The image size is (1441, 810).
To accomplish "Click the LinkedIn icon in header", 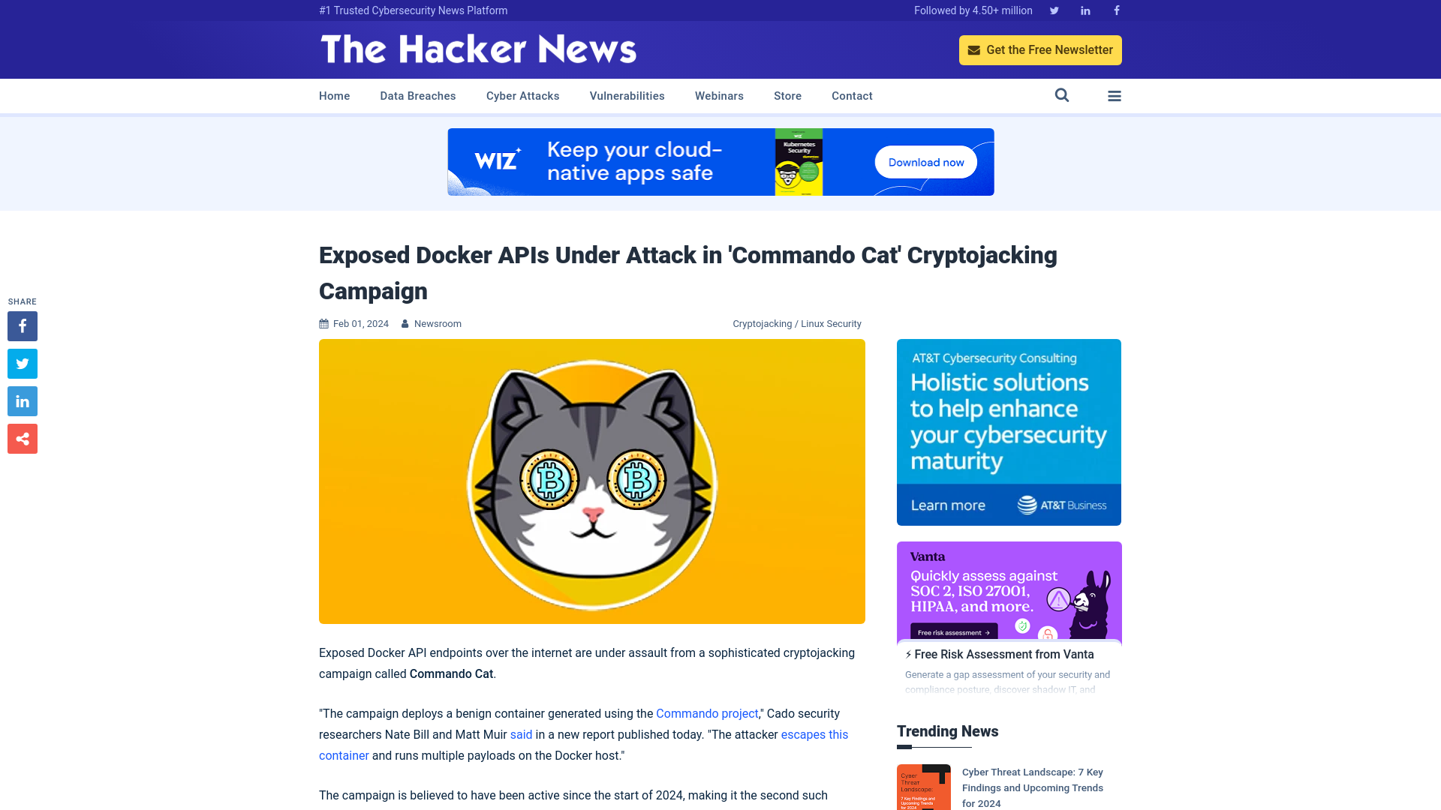I will [x=1085, y=11].
